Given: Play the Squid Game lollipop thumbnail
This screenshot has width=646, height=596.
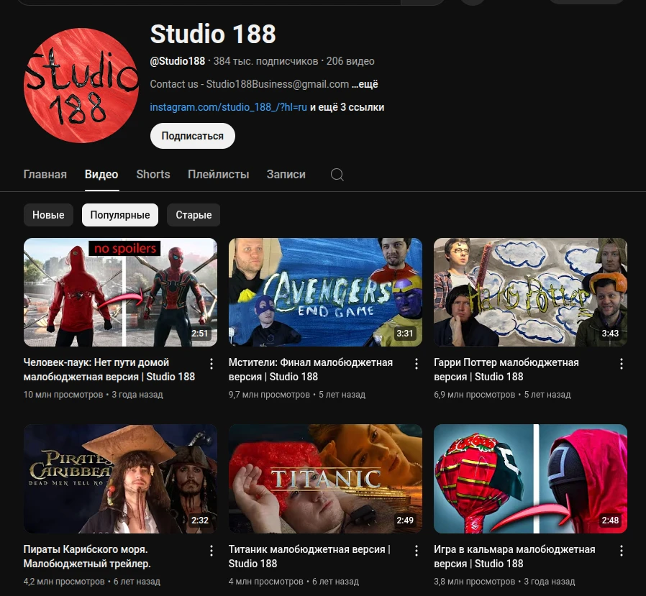Looking at the screenshot, I should [x=531, y=479].
